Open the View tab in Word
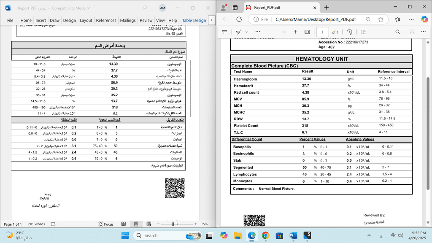The width and height of the screenshot is (432, 243). (x=160, y=20)
